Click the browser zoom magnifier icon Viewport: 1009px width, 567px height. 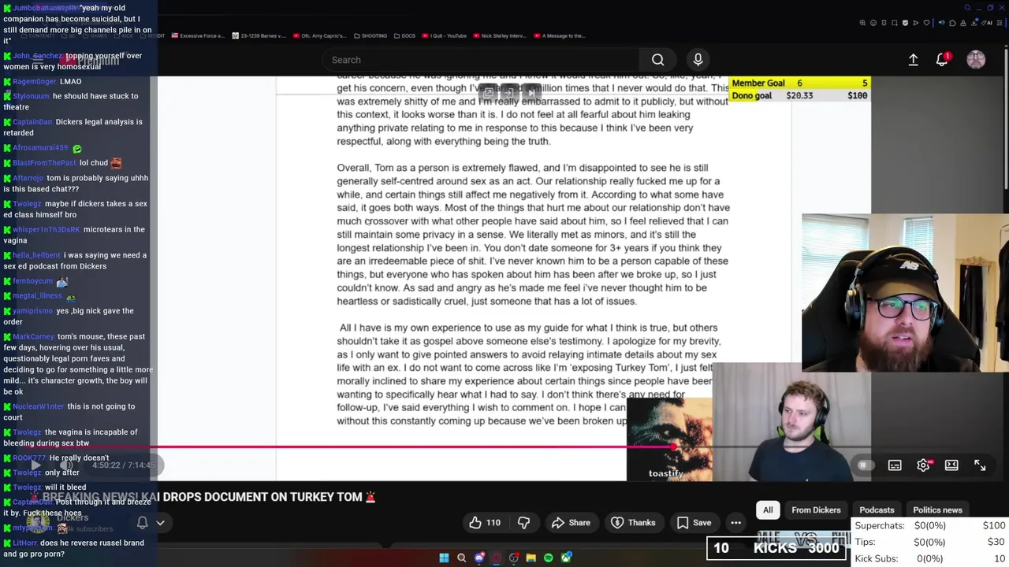tap(862, 23)
